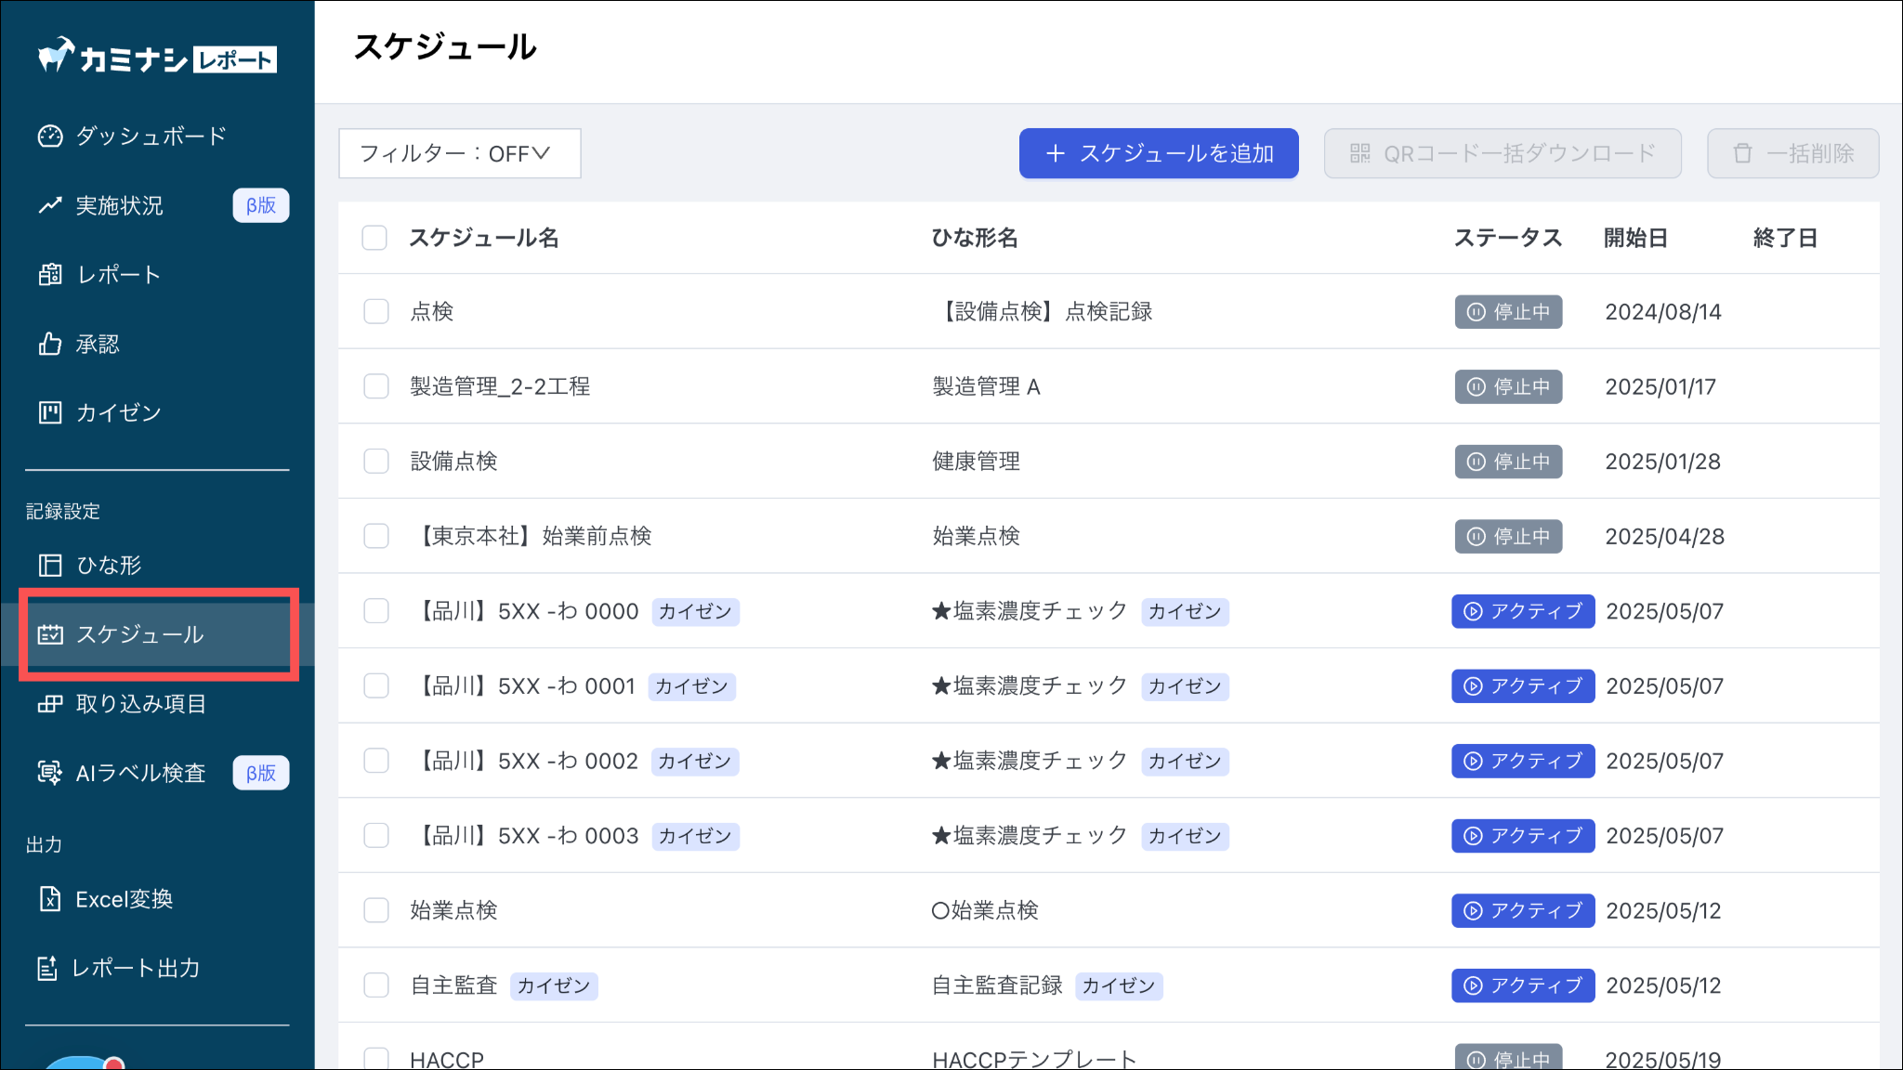Screen dimensions: 1903x1070
Task: Expand the フィルター：OFF dropdown
Action: point(459,153)
